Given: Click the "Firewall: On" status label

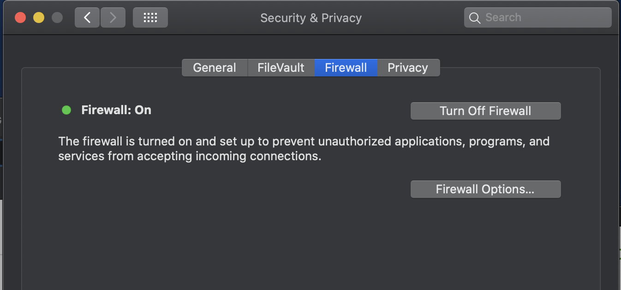Looking at the screenshot, I should tap(116, 110).
